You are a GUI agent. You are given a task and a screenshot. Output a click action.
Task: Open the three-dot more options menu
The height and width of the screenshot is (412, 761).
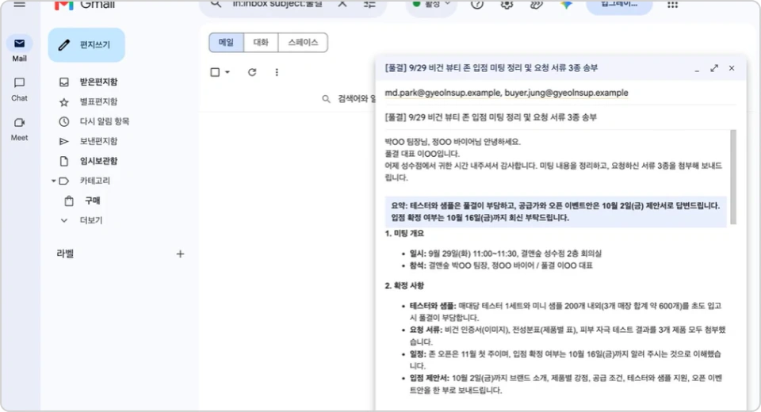click(277, 72)
